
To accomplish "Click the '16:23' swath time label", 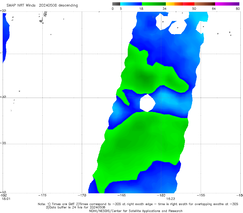I will [171, 199].
